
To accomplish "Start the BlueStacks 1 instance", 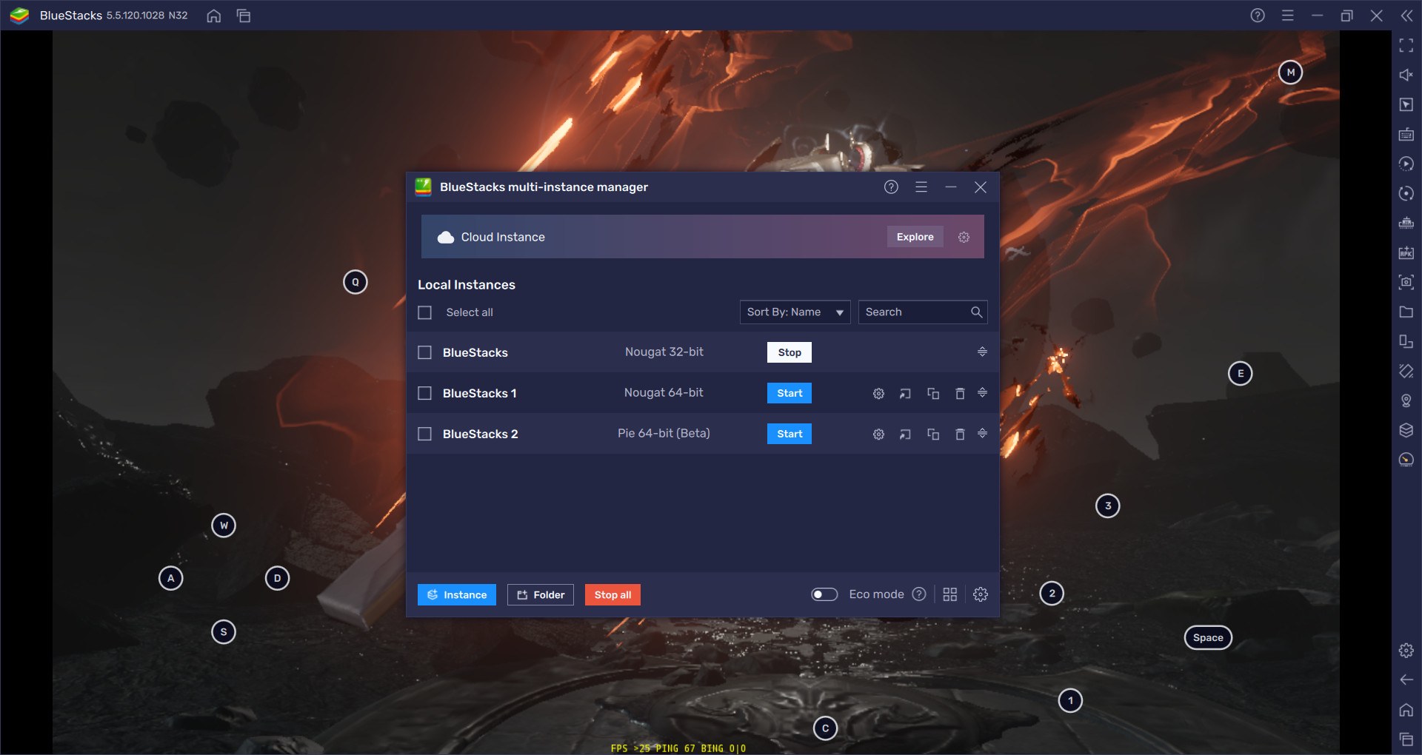I will [790, 393].
